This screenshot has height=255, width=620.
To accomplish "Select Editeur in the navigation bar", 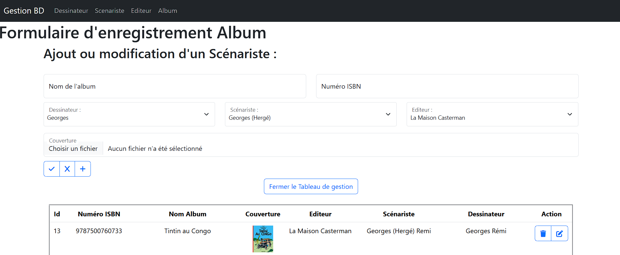I will (141, 11).
